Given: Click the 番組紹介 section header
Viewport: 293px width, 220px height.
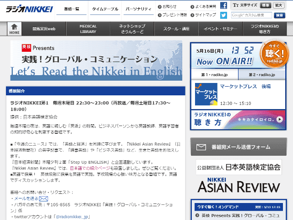Looking at the screenshot, I should click(x=96, y=91).
